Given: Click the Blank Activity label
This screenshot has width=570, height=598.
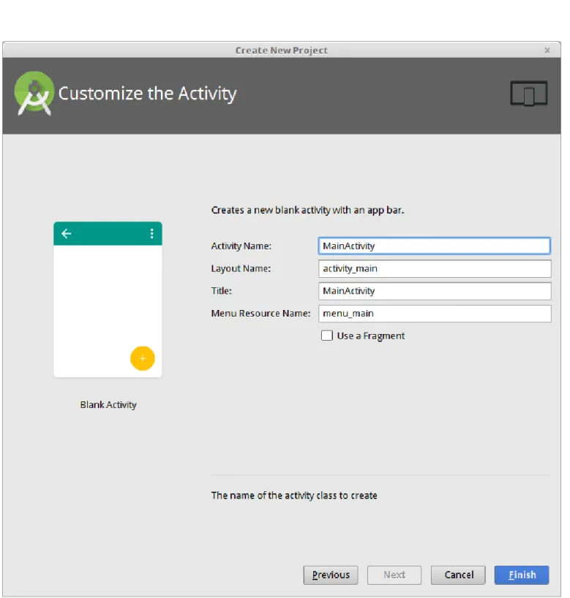Looking at the screenshot, I should [x=108, y=405].
